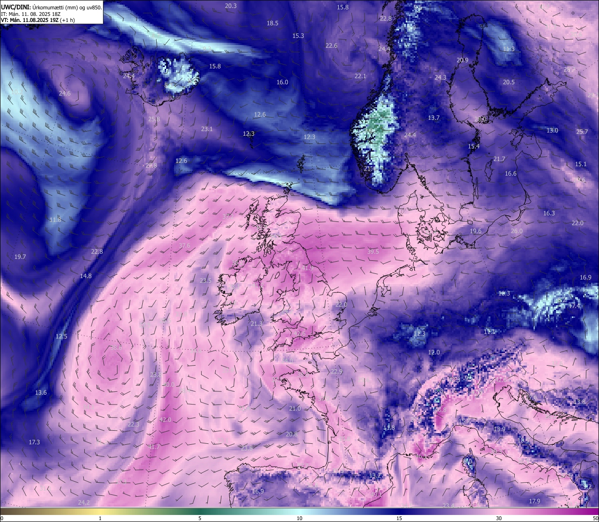Screen dimensions: 599x522
Task: Click the 15.4 value label
Action: coord(474,147)
